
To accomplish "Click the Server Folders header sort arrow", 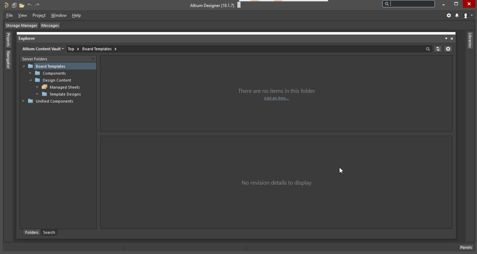I will [x=93, y=59].
